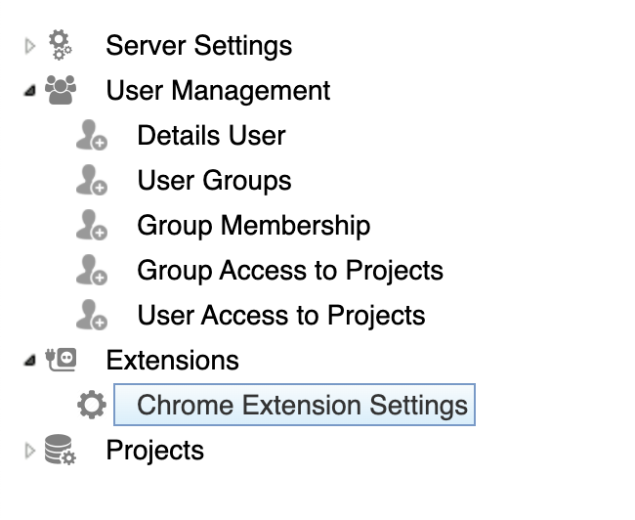Collapse the User Management node arrow
This screenshot has width=635, height=520.
click(x=29, y=91)
